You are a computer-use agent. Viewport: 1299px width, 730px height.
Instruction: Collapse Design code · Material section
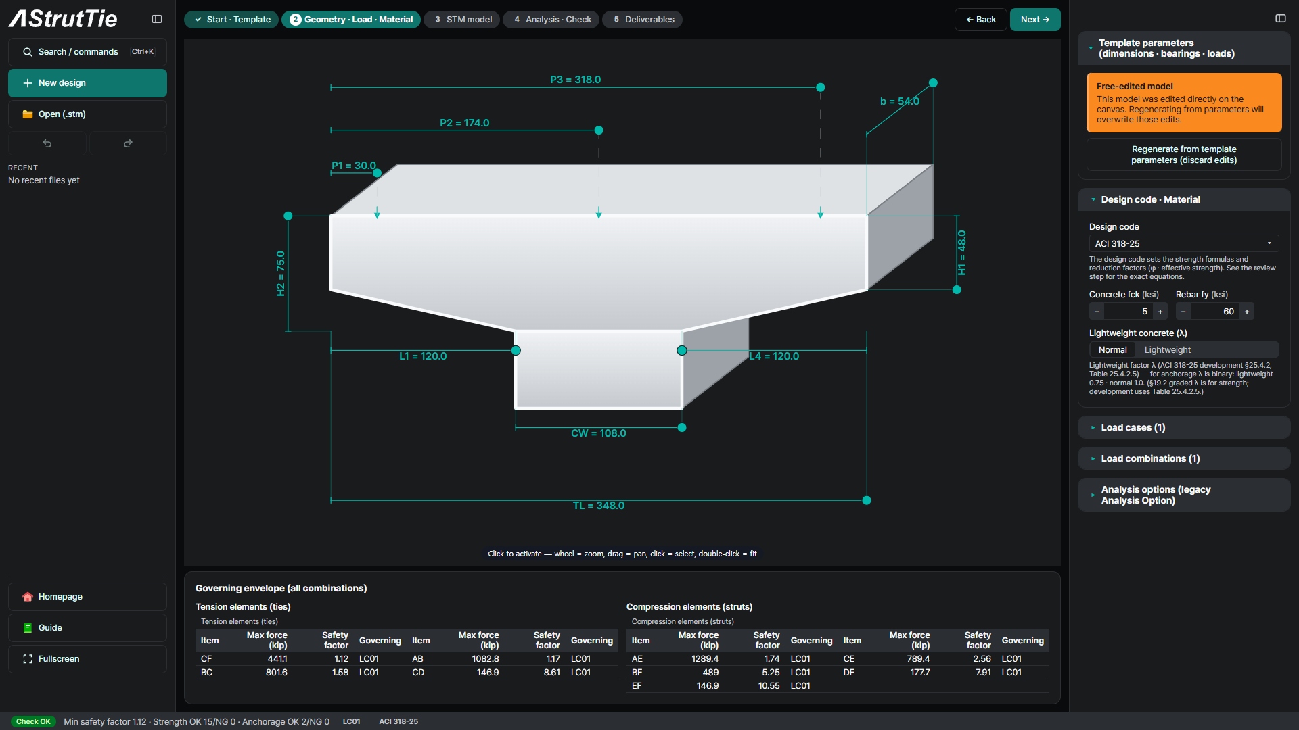point(1184,199)
